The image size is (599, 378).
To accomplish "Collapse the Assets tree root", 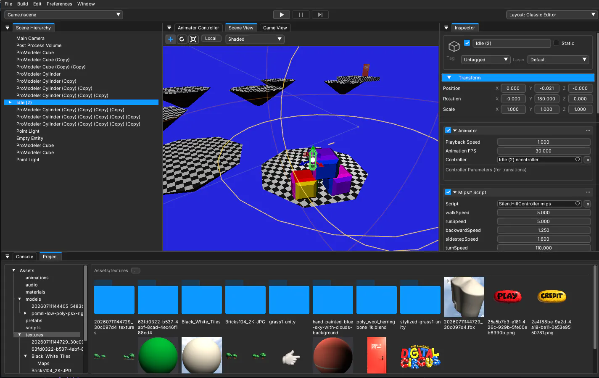I will coord(14,270).
